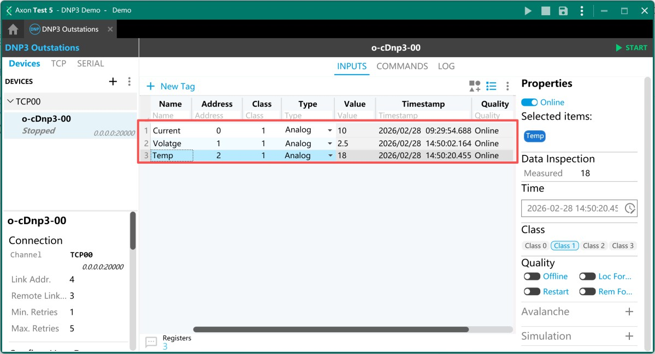Save project using the floppy disk icon
Screen dimensions: 655x354
[x=563, y=11]
